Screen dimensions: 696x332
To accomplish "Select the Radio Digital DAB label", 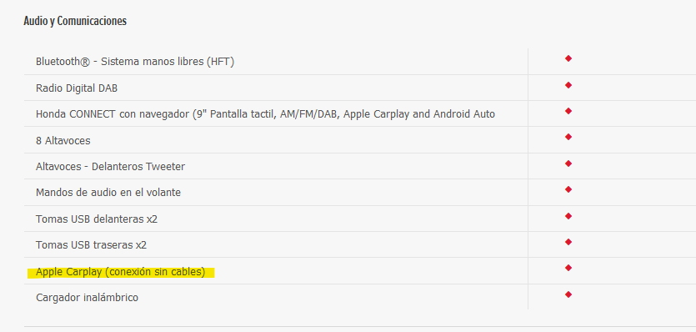I will tap(77, 88).
